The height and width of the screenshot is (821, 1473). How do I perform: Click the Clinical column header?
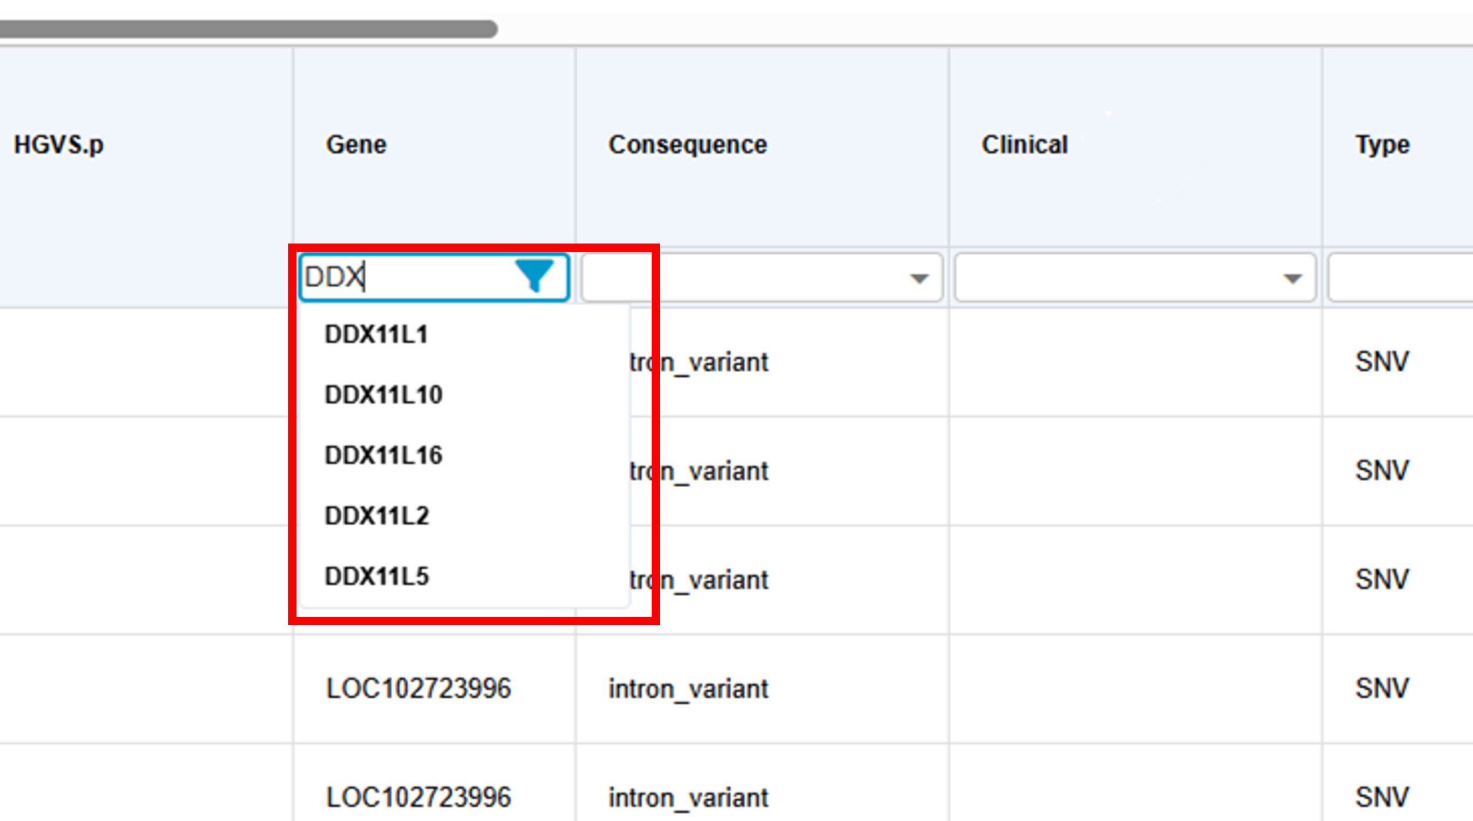tap(1024, 144)
